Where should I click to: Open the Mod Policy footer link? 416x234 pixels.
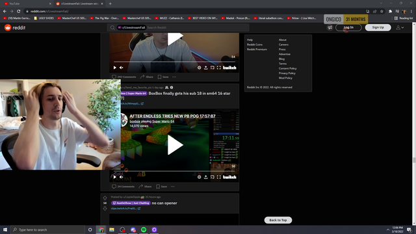tap(285, 78)
